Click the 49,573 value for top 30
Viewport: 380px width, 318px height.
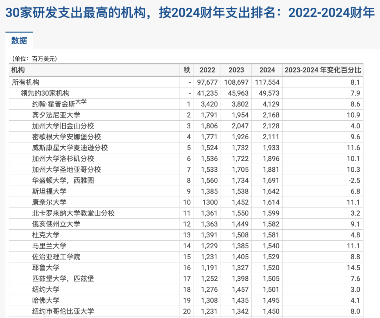pyautogui.click(x=269, y=93)
